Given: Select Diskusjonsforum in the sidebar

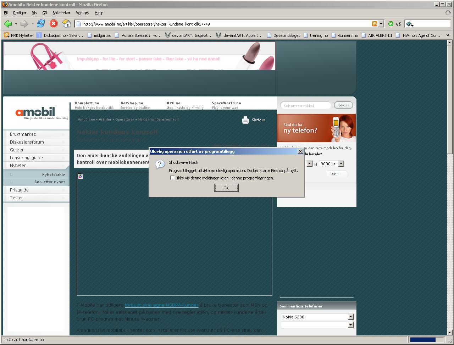Looking at the screenshot, I should coord(37,142).
